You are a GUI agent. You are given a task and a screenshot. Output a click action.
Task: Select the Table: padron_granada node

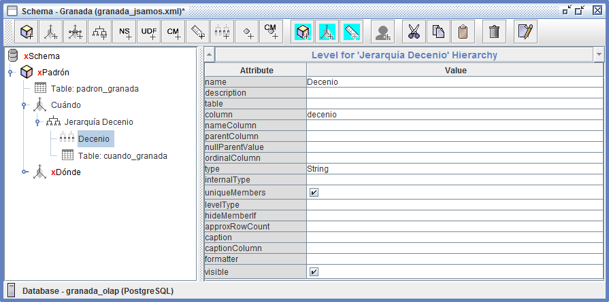coord(95,89)
